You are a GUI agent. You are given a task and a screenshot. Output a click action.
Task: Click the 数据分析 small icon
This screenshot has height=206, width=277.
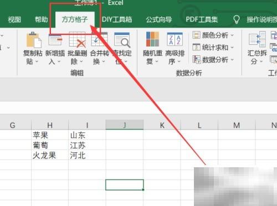click(x=197, y=59)
